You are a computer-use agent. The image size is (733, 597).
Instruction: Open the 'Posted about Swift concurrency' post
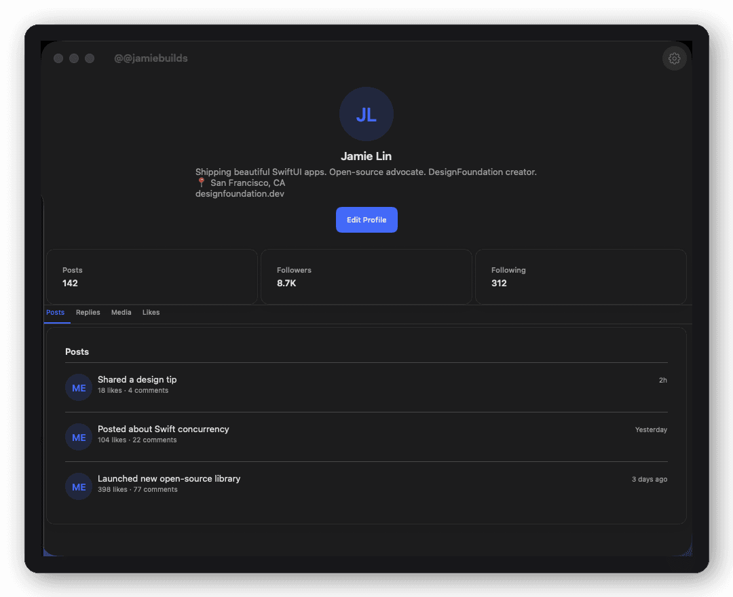pos(366,437)
